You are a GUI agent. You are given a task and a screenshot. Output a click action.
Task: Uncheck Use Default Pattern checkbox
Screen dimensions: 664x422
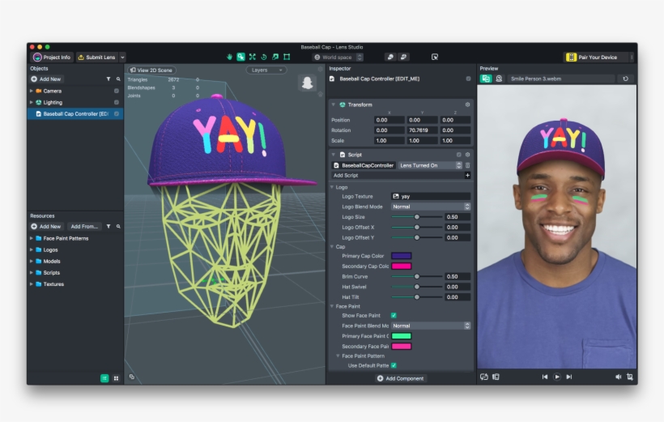pyautogui.click(x=394, y=365)
